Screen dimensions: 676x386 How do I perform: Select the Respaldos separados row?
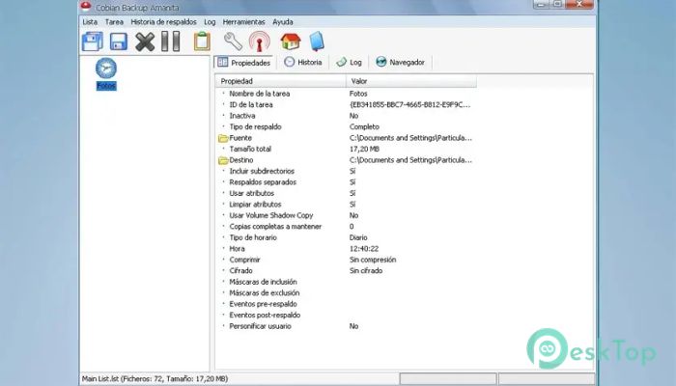click(x=346, y=182)
